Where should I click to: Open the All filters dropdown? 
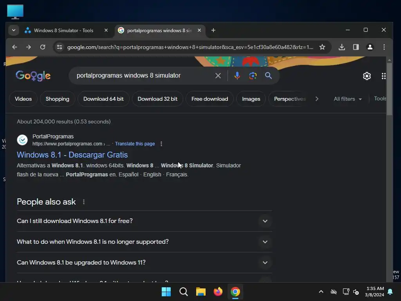[348, 99]
